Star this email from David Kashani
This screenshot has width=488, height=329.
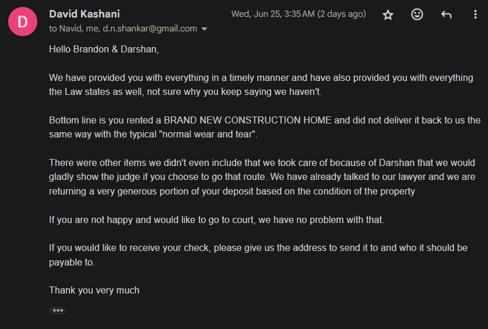click(x=388, y=15)
